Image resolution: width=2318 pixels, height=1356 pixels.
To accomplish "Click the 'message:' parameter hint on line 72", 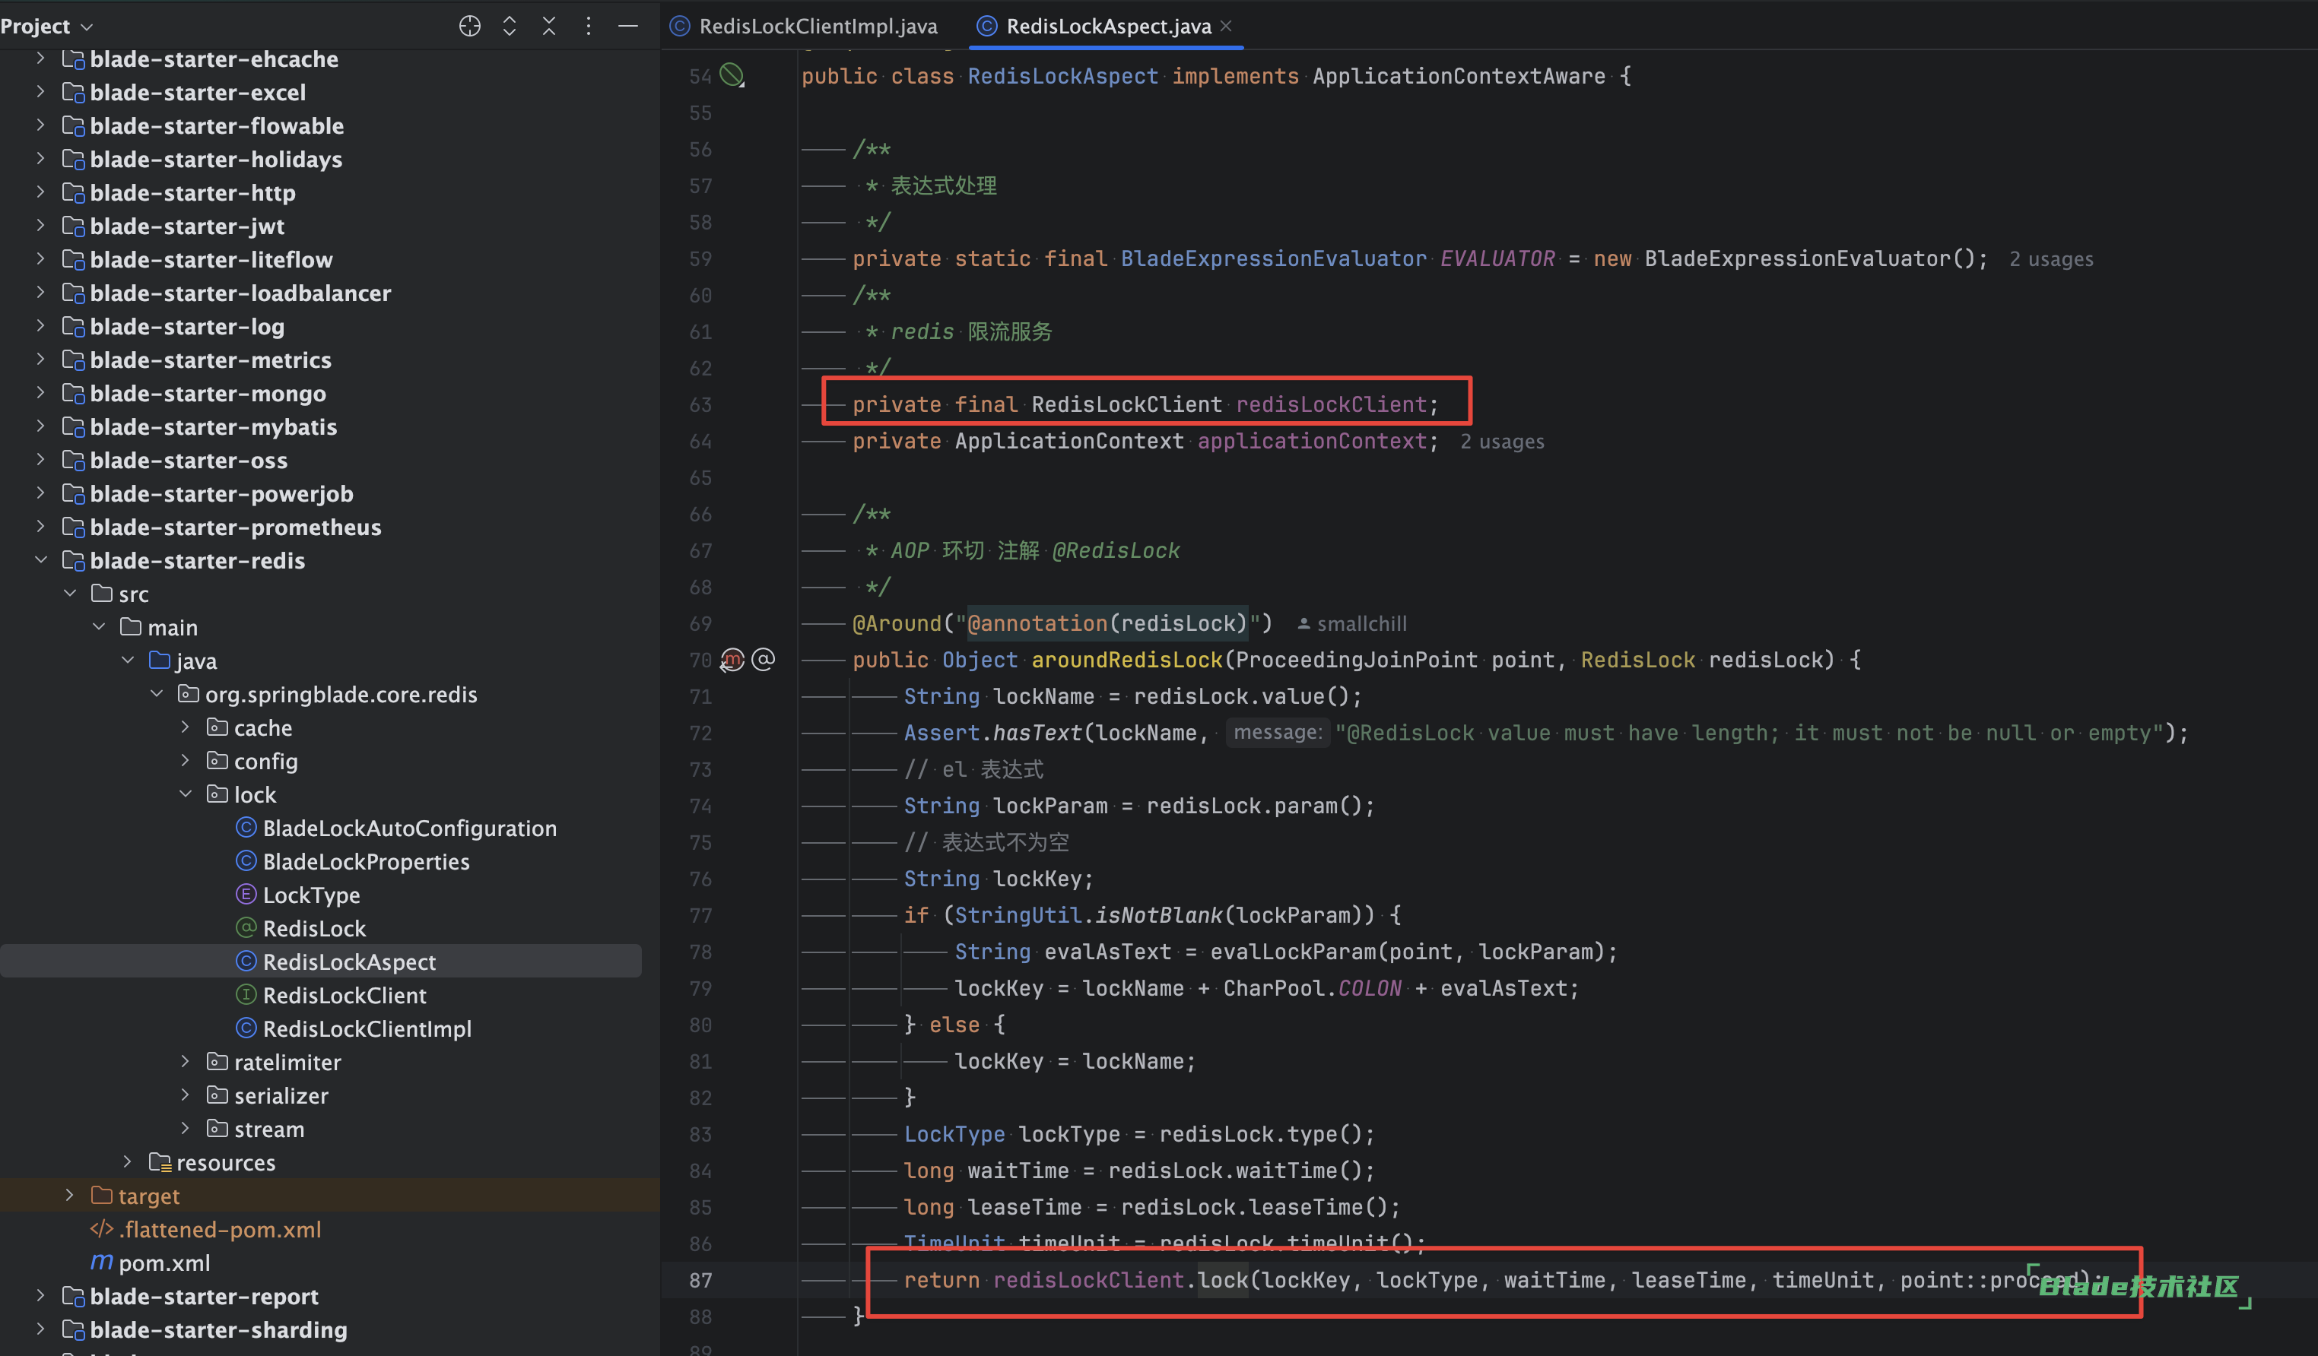I will (x=1278, y=732).
